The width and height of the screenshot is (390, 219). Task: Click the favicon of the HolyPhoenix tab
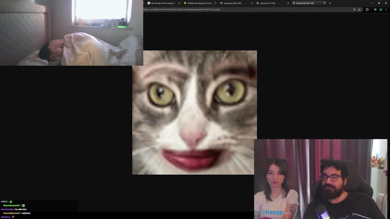pos(185,3)
